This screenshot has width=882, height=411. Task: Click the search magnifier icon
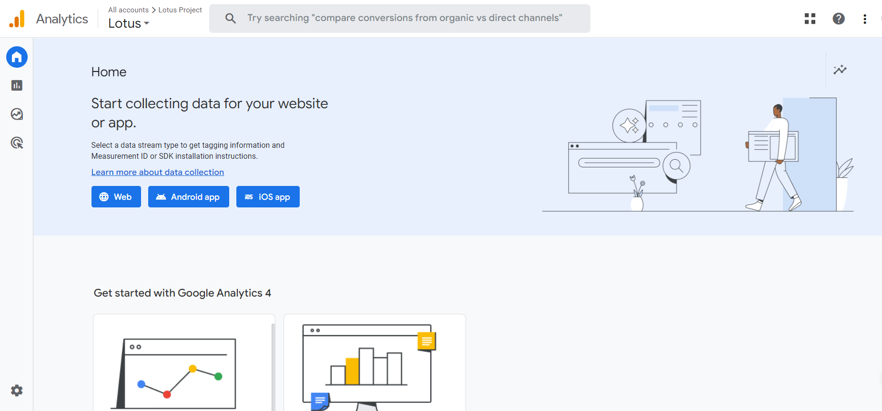231,19
